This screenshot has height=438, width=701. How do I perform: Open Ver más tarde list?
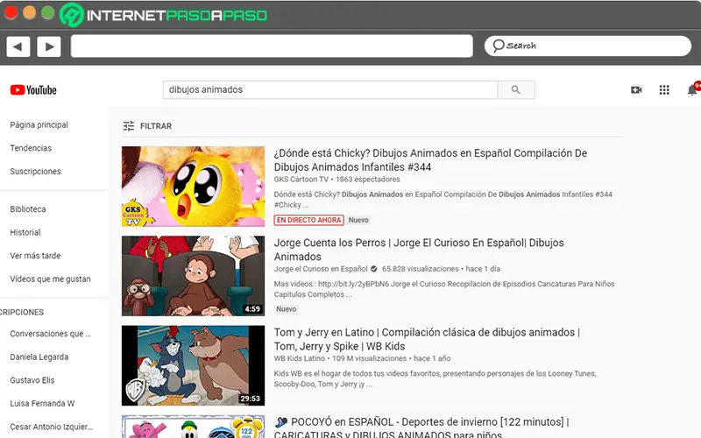(x=35, y=256)
